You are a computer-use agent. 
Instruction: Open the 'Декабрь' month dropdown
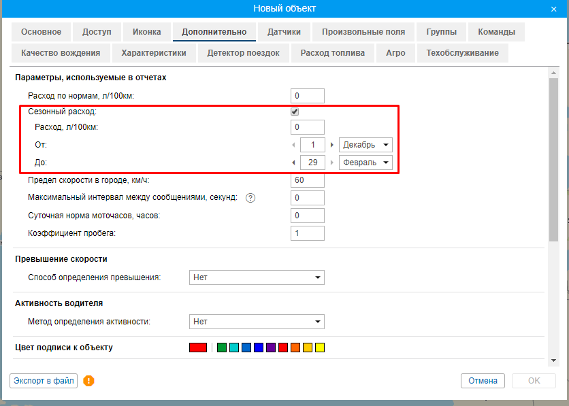[365, 145]
